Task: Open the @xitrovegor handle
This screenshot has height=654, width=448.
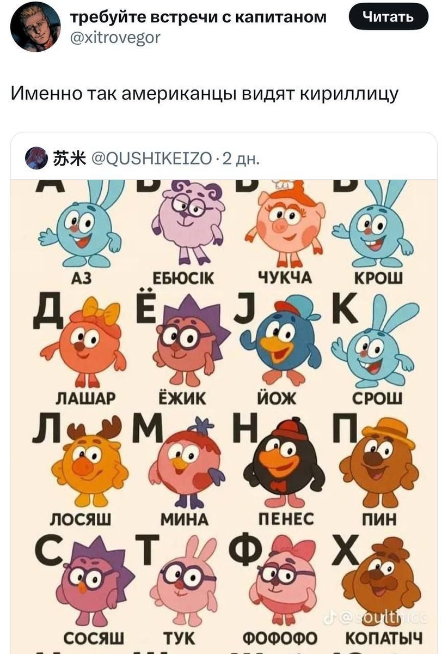Action: point(116,37)
